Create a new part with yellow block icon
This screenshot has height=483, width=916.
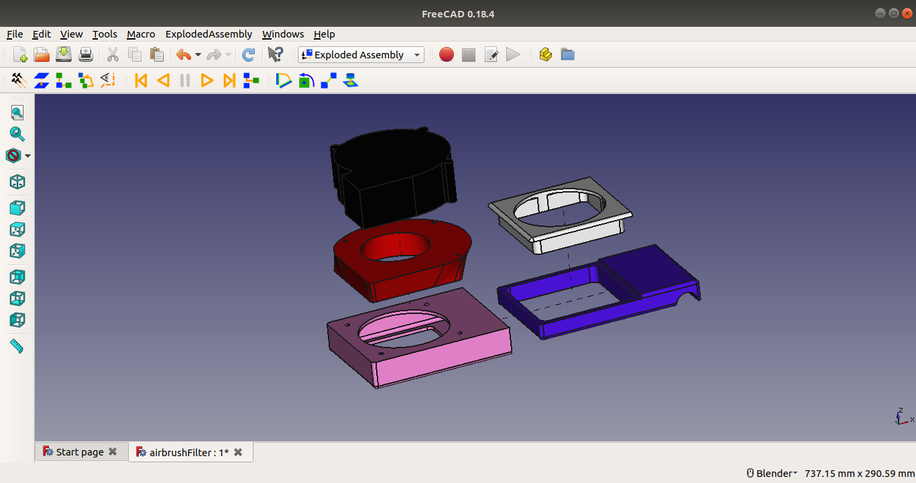545,55
